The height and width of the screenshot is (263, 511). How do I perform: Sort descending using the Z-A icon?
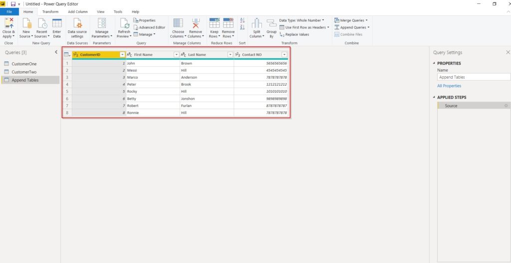pos(242,27)
